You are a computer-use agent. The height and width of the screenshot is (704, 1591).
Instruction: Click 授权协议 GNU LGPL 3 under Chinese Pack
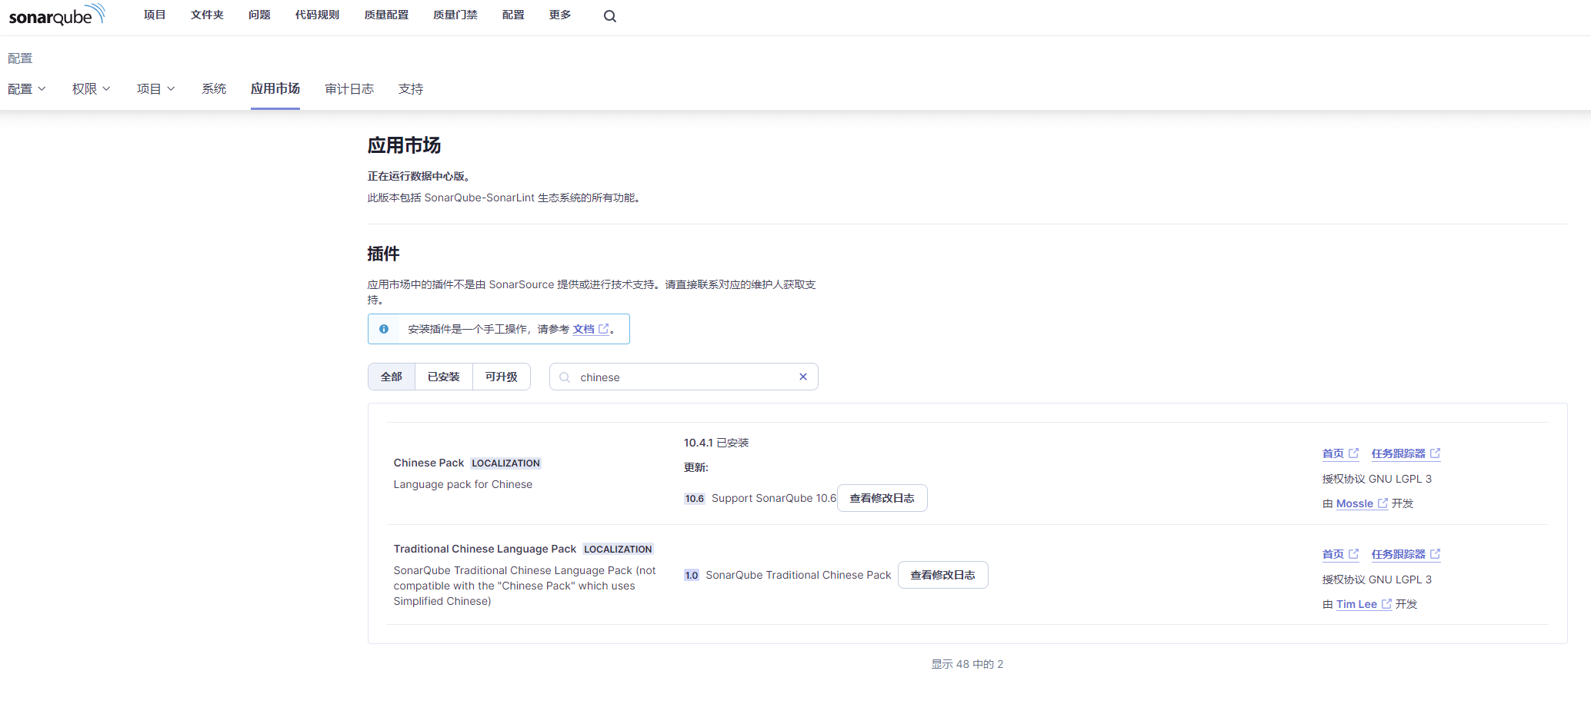click(x=1377, y=479)
